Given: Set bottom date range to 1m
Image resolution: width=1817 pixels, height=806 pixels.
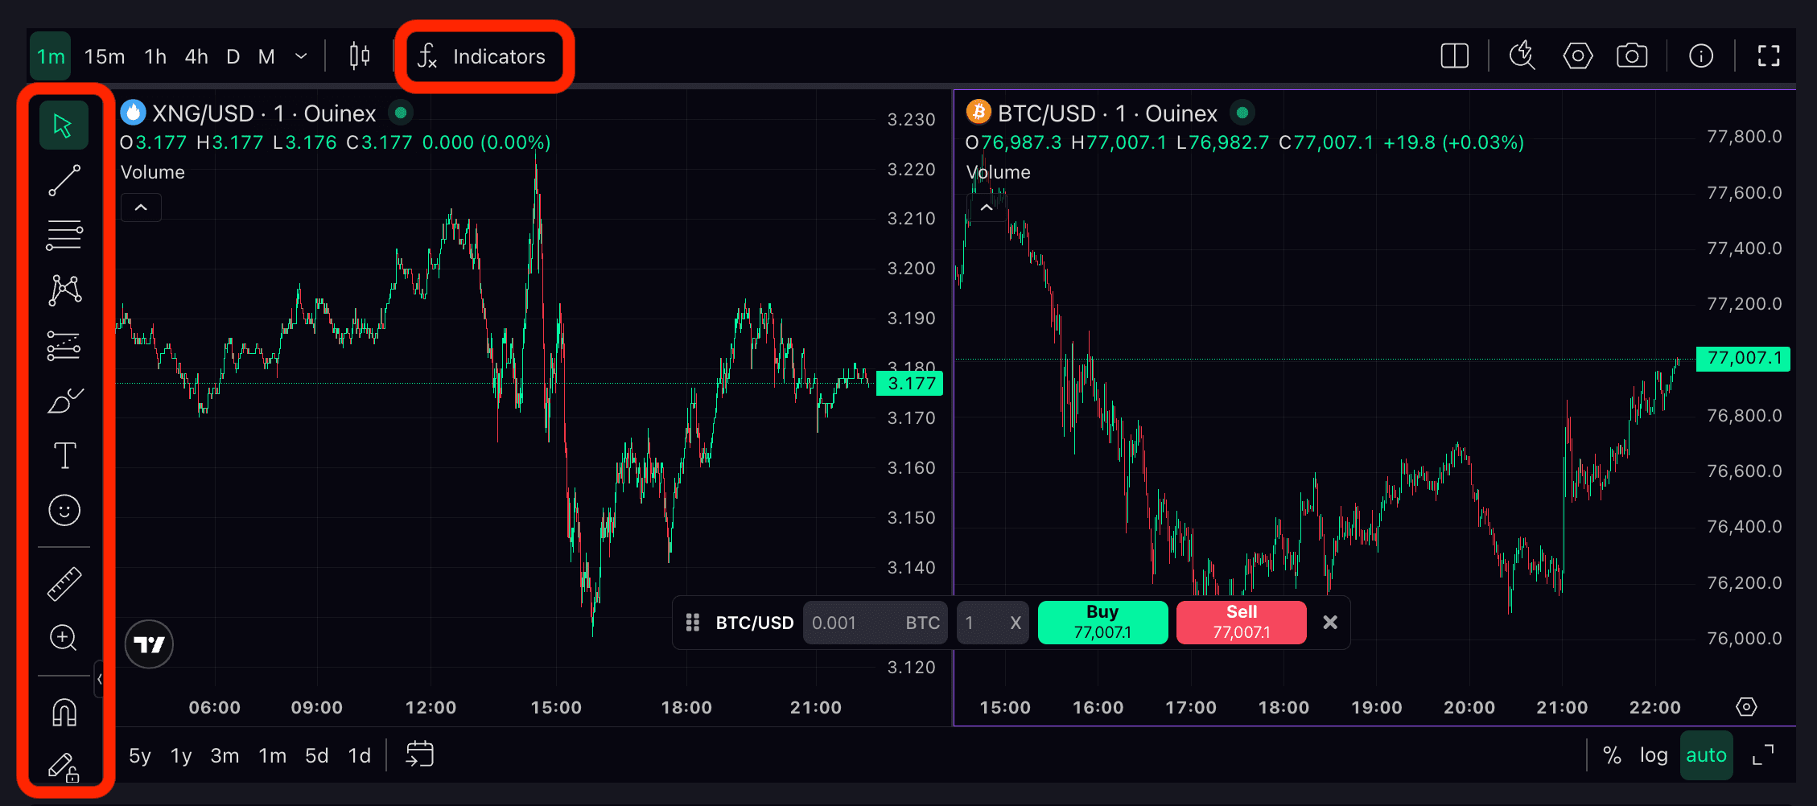Looking at the screenshot, I should click(273, 756).
